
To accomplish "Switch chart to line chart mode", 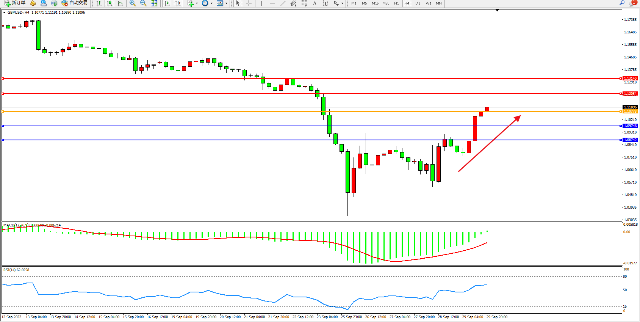I will [120, 3].
